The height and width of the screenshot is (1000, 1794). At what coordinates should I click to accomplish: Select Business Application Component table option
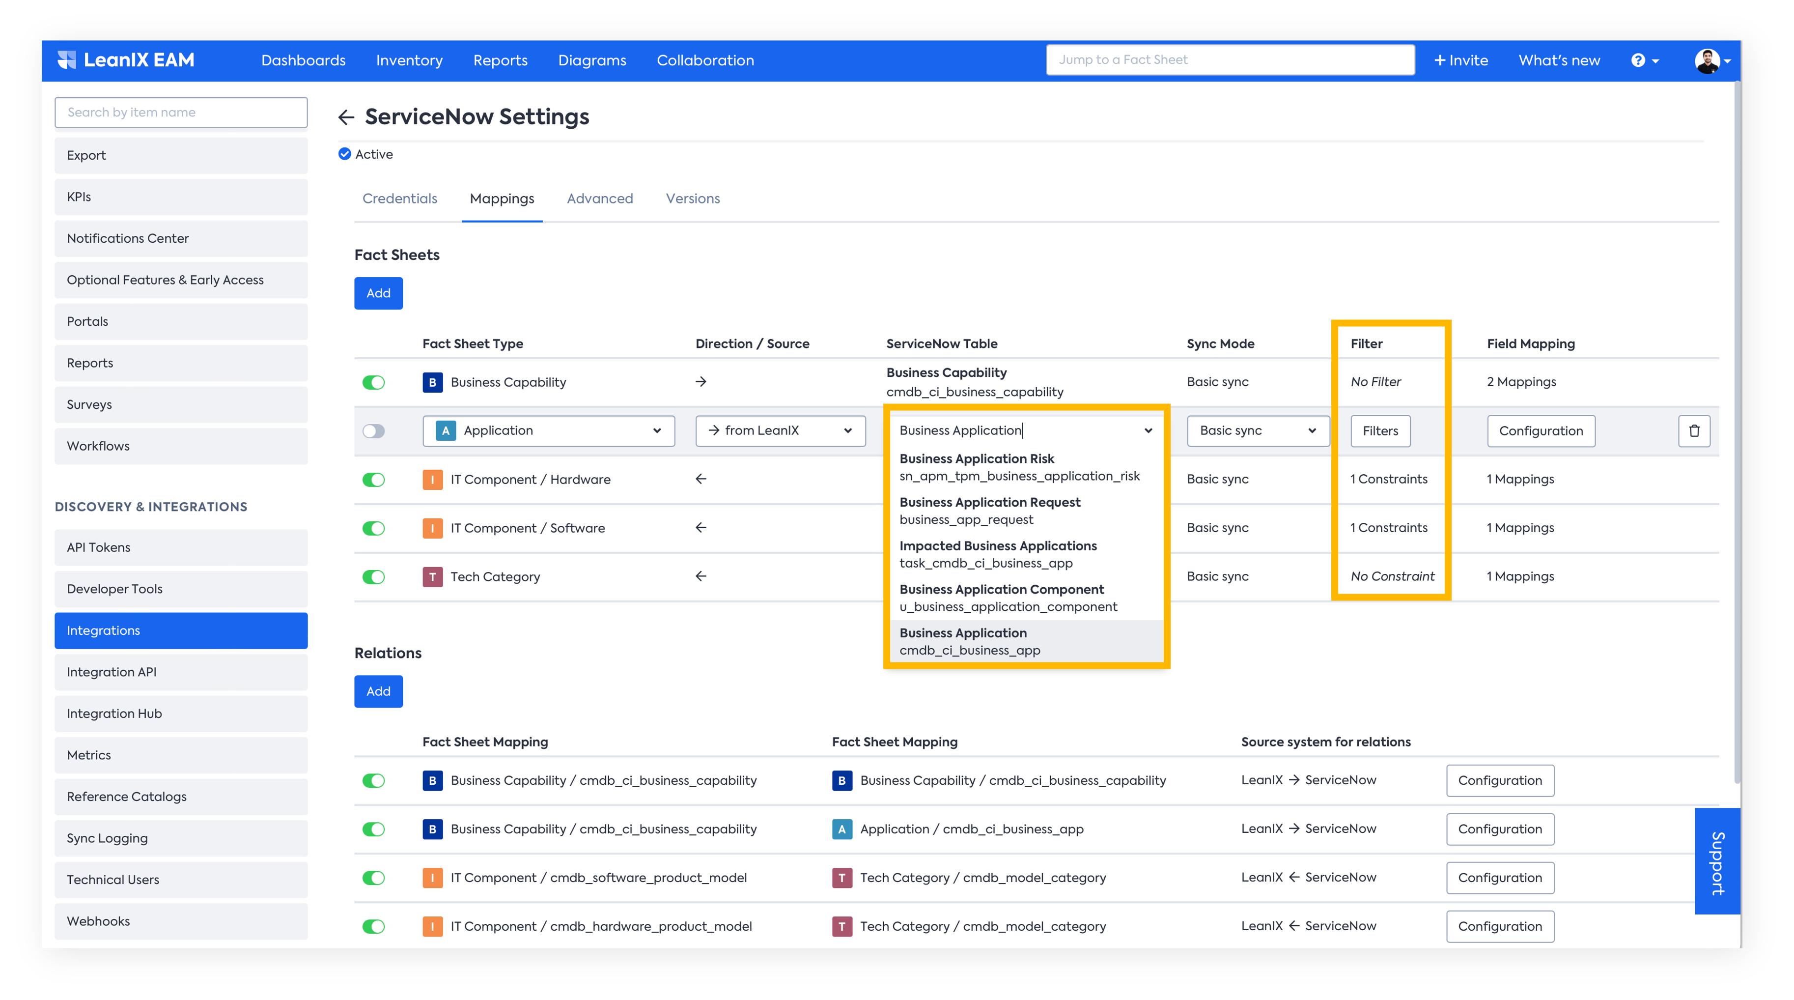(x=1027, y=598)
